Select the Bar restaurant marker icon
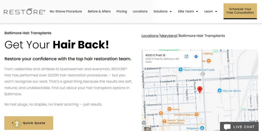 (209, 61)
